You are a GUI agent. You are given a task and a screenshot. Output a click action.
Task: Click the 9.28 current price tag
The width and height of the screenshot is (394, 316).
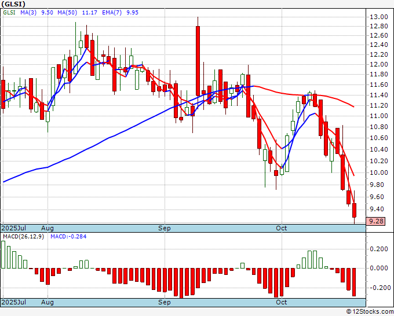click(x=375, y=221)
